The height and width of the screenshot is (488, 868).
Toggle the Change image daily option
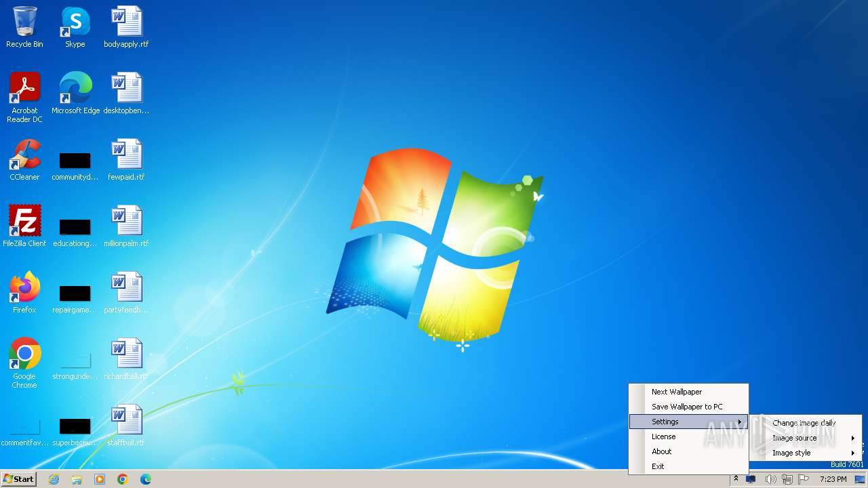coord(805,423)
